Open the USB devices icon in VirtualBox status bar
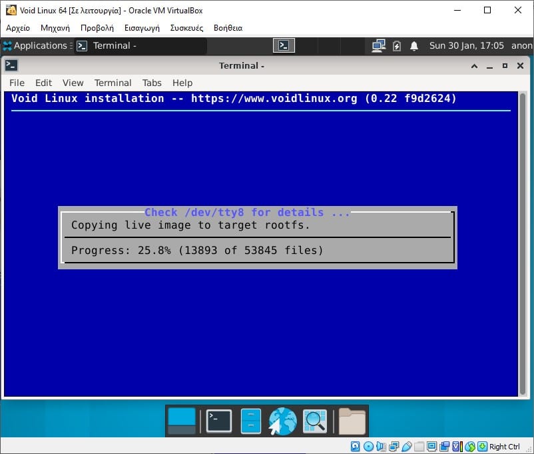 click(x=405, y=446)
